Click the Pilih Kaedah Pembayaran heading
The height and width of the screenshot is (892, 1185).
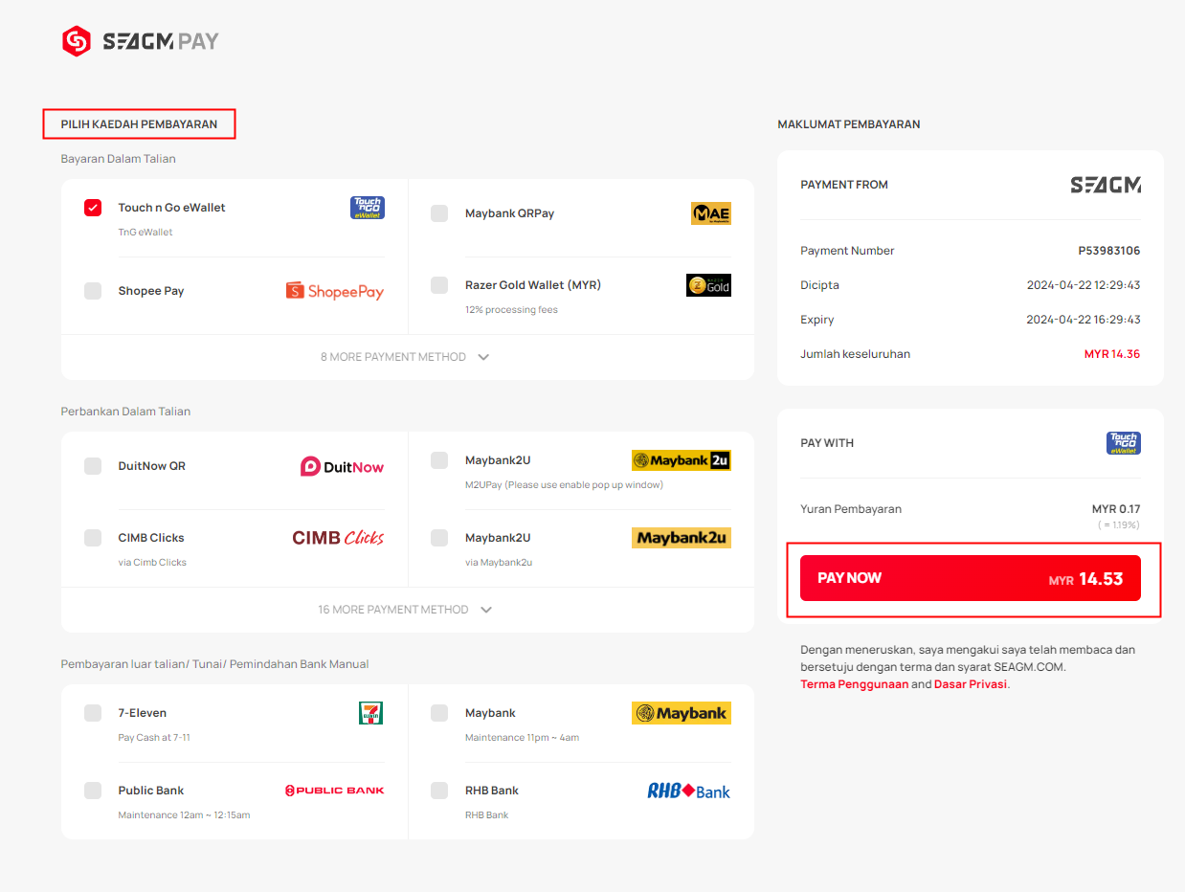(139, 124)
